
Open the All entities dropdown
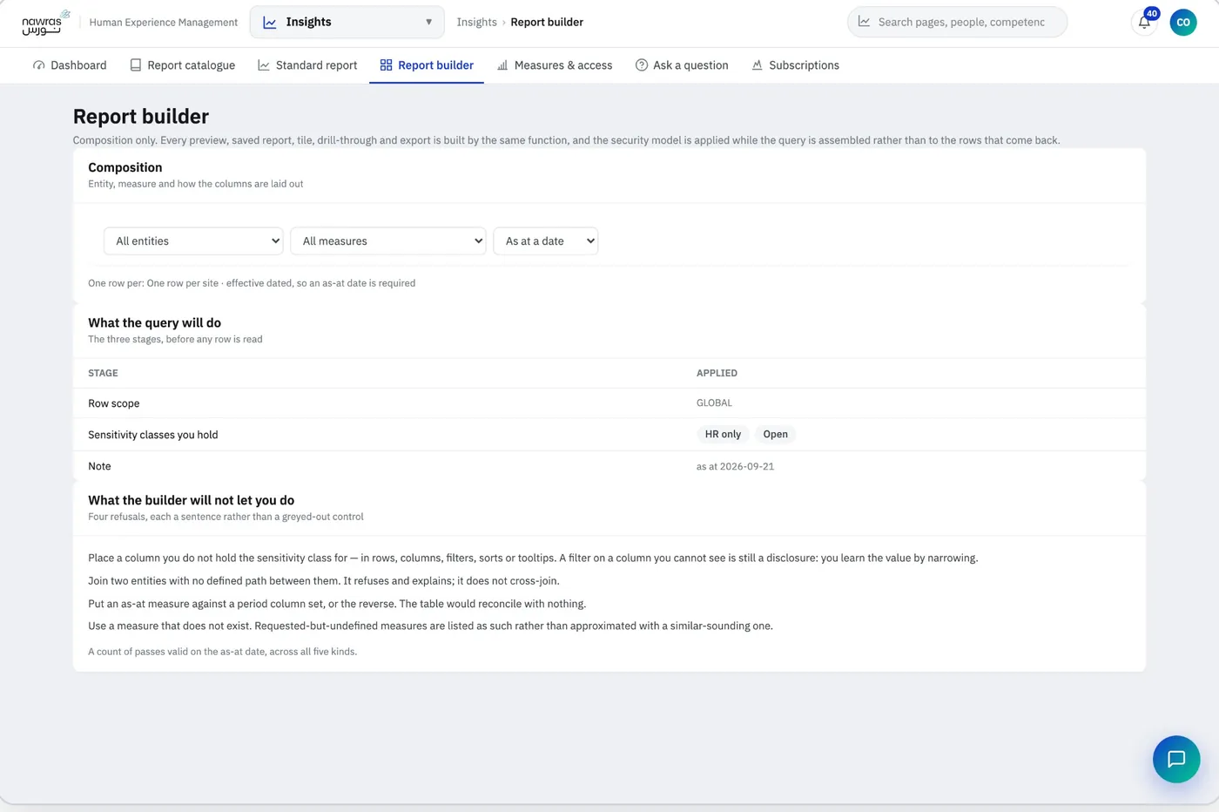coord(194,241)
